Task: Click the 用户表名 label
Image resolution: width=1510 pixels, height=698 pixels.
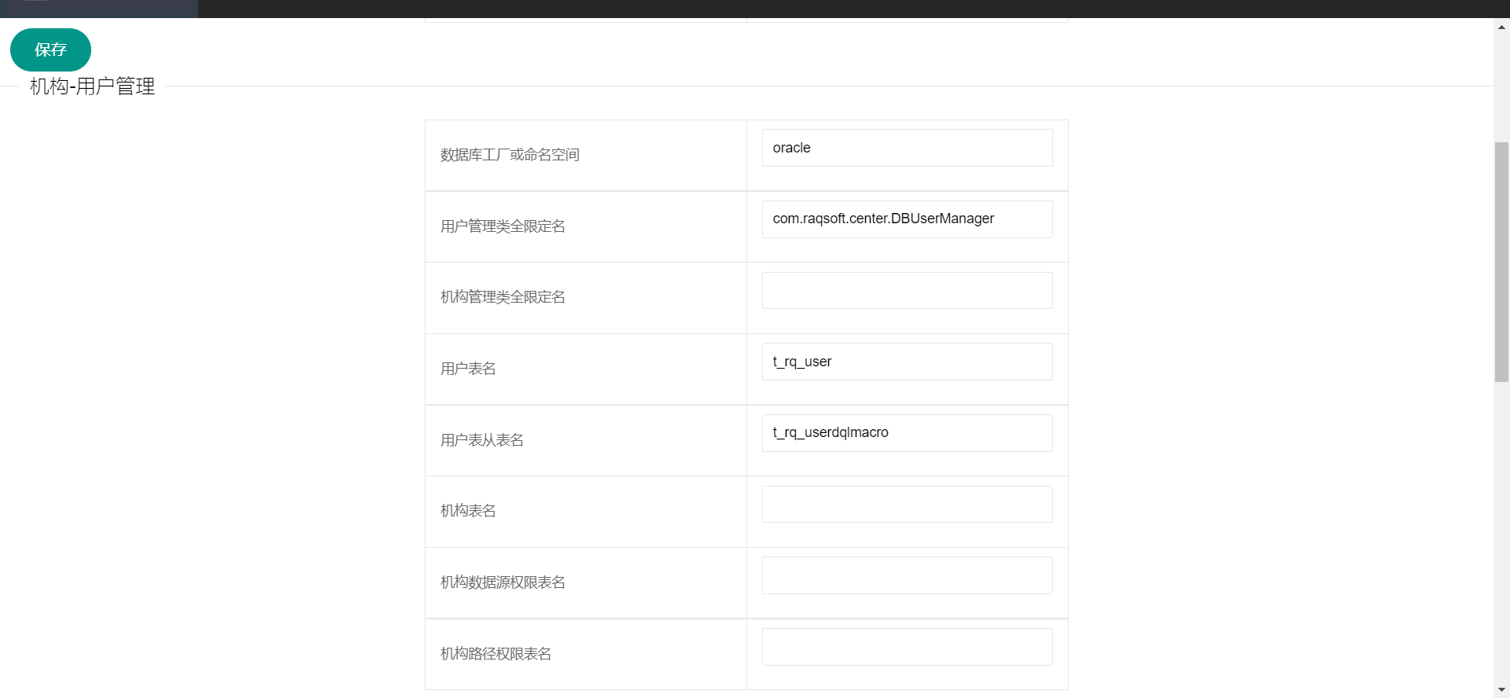Action: pyautogui.click(x=468, y=369)
